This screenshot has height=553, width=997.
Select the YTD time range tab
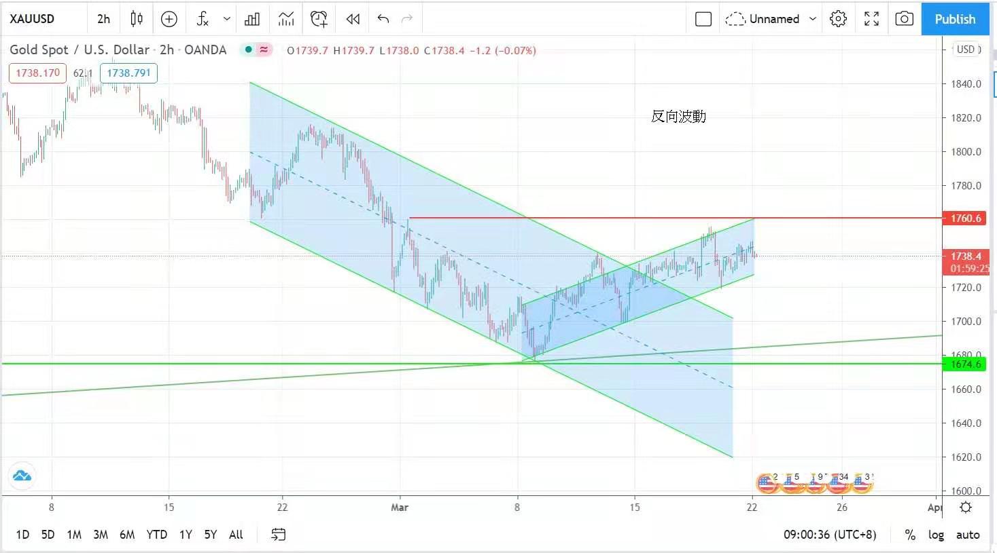coord(156,535)
